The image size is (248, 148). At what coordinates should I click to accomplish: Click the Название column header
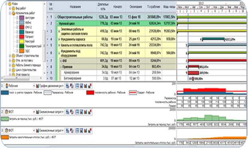tap(75, 7)
